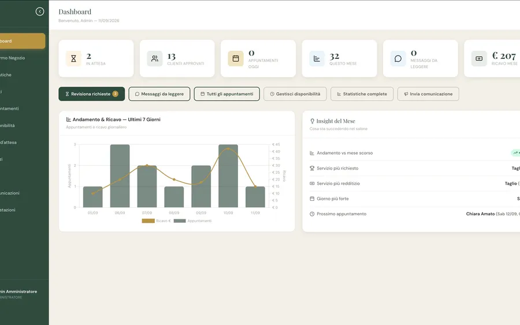
Task: Click the chart icon on Questo Mese card
Action: (317, 59)
